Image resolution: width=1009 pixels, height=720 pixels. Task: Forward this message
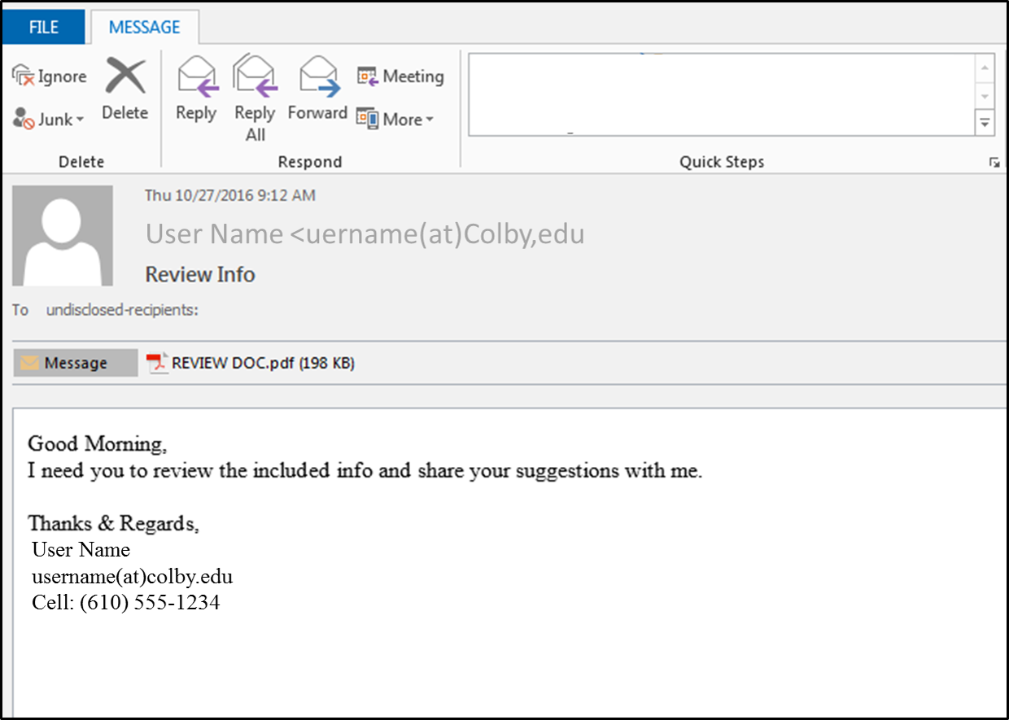coord(317,89)
